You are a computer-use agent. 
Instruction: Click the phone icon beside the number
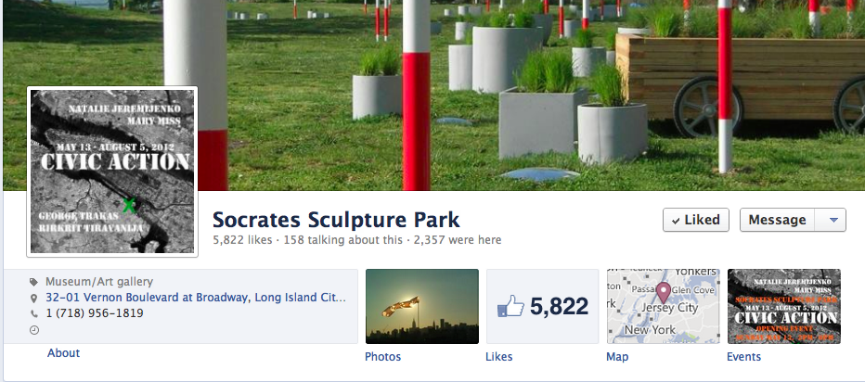pyautogui.click(x=34, y=313)
